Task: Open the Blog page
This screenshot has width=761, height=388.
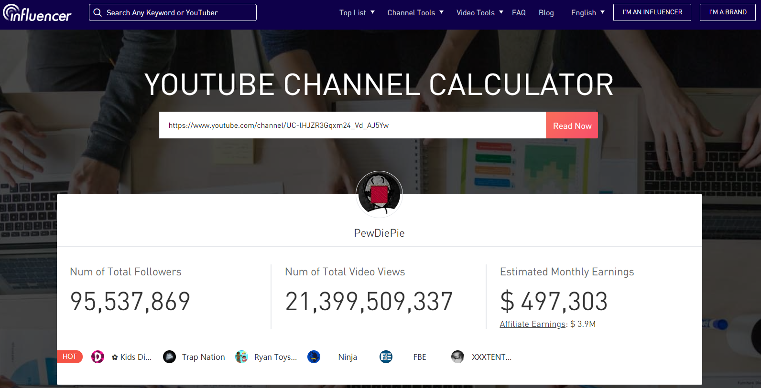Action: point(546,13)
